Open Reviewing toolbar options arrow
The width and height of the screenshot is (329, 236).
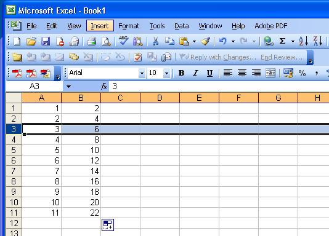point(311,57)
